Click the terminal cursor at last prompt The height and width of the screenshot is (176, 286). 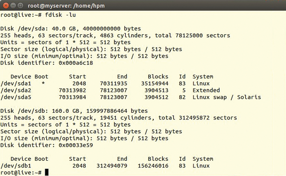pyautogui.click(x=47, y=172)
